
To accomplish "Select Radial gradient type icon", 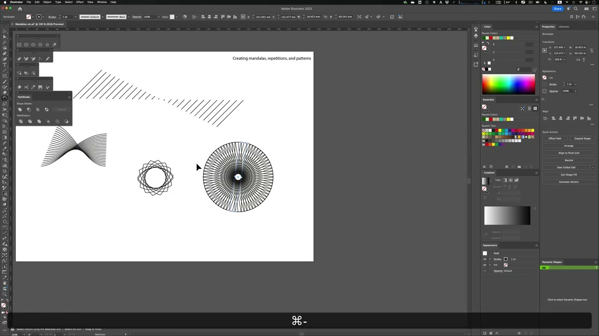I will coord(511,180).
